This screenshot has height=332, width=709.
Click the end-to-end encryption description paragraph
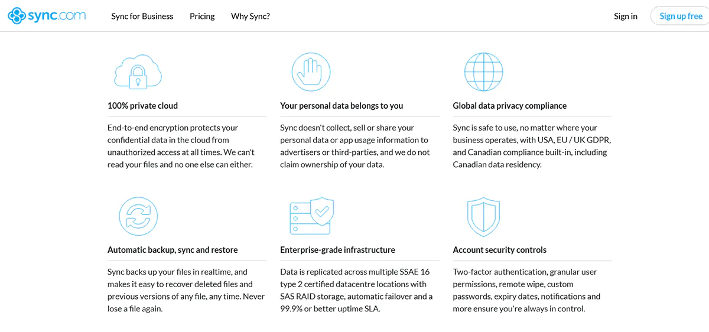(x=181, y=146)
